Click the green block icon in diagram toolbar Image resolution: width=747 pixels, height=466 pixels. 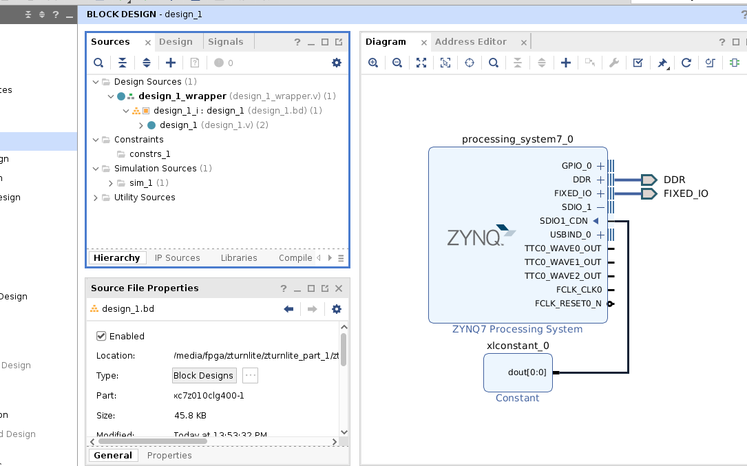tap(734, 63)
